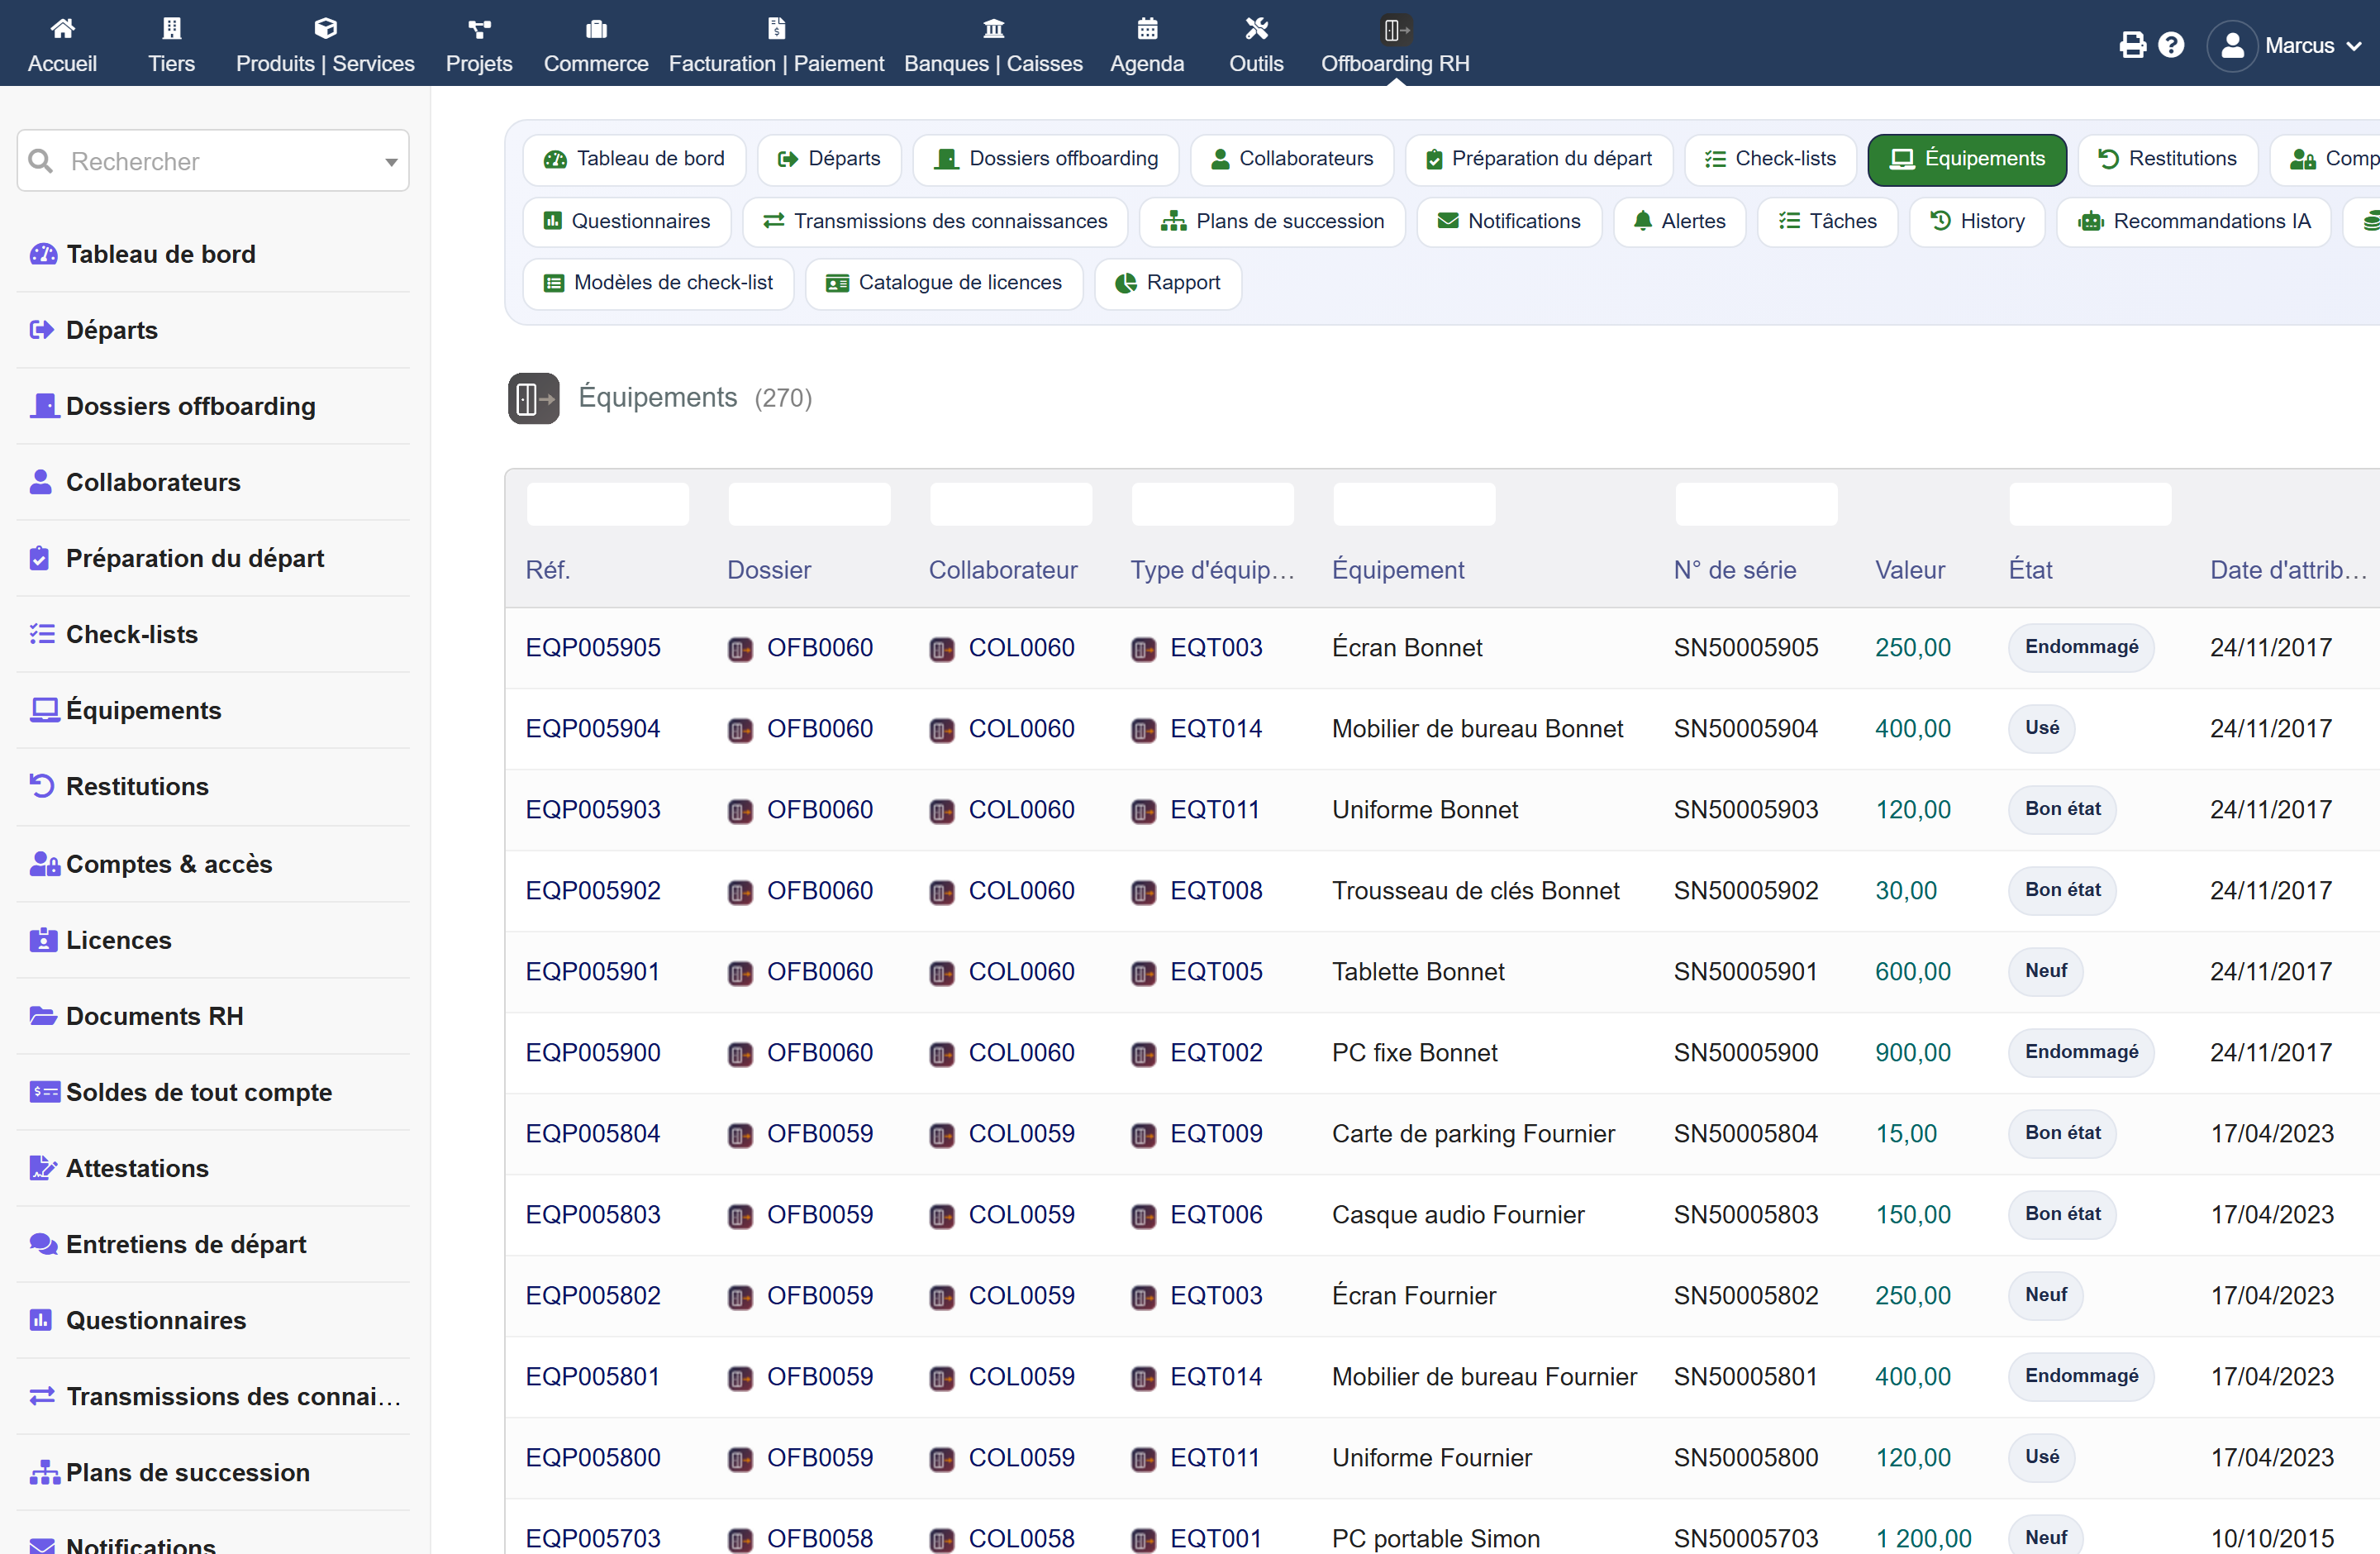The height and width of the screenshot is (1554, 2380).
Task: Click Départs exit icon in sidebar
Action: pyautogui.click(x=41, y=330)
